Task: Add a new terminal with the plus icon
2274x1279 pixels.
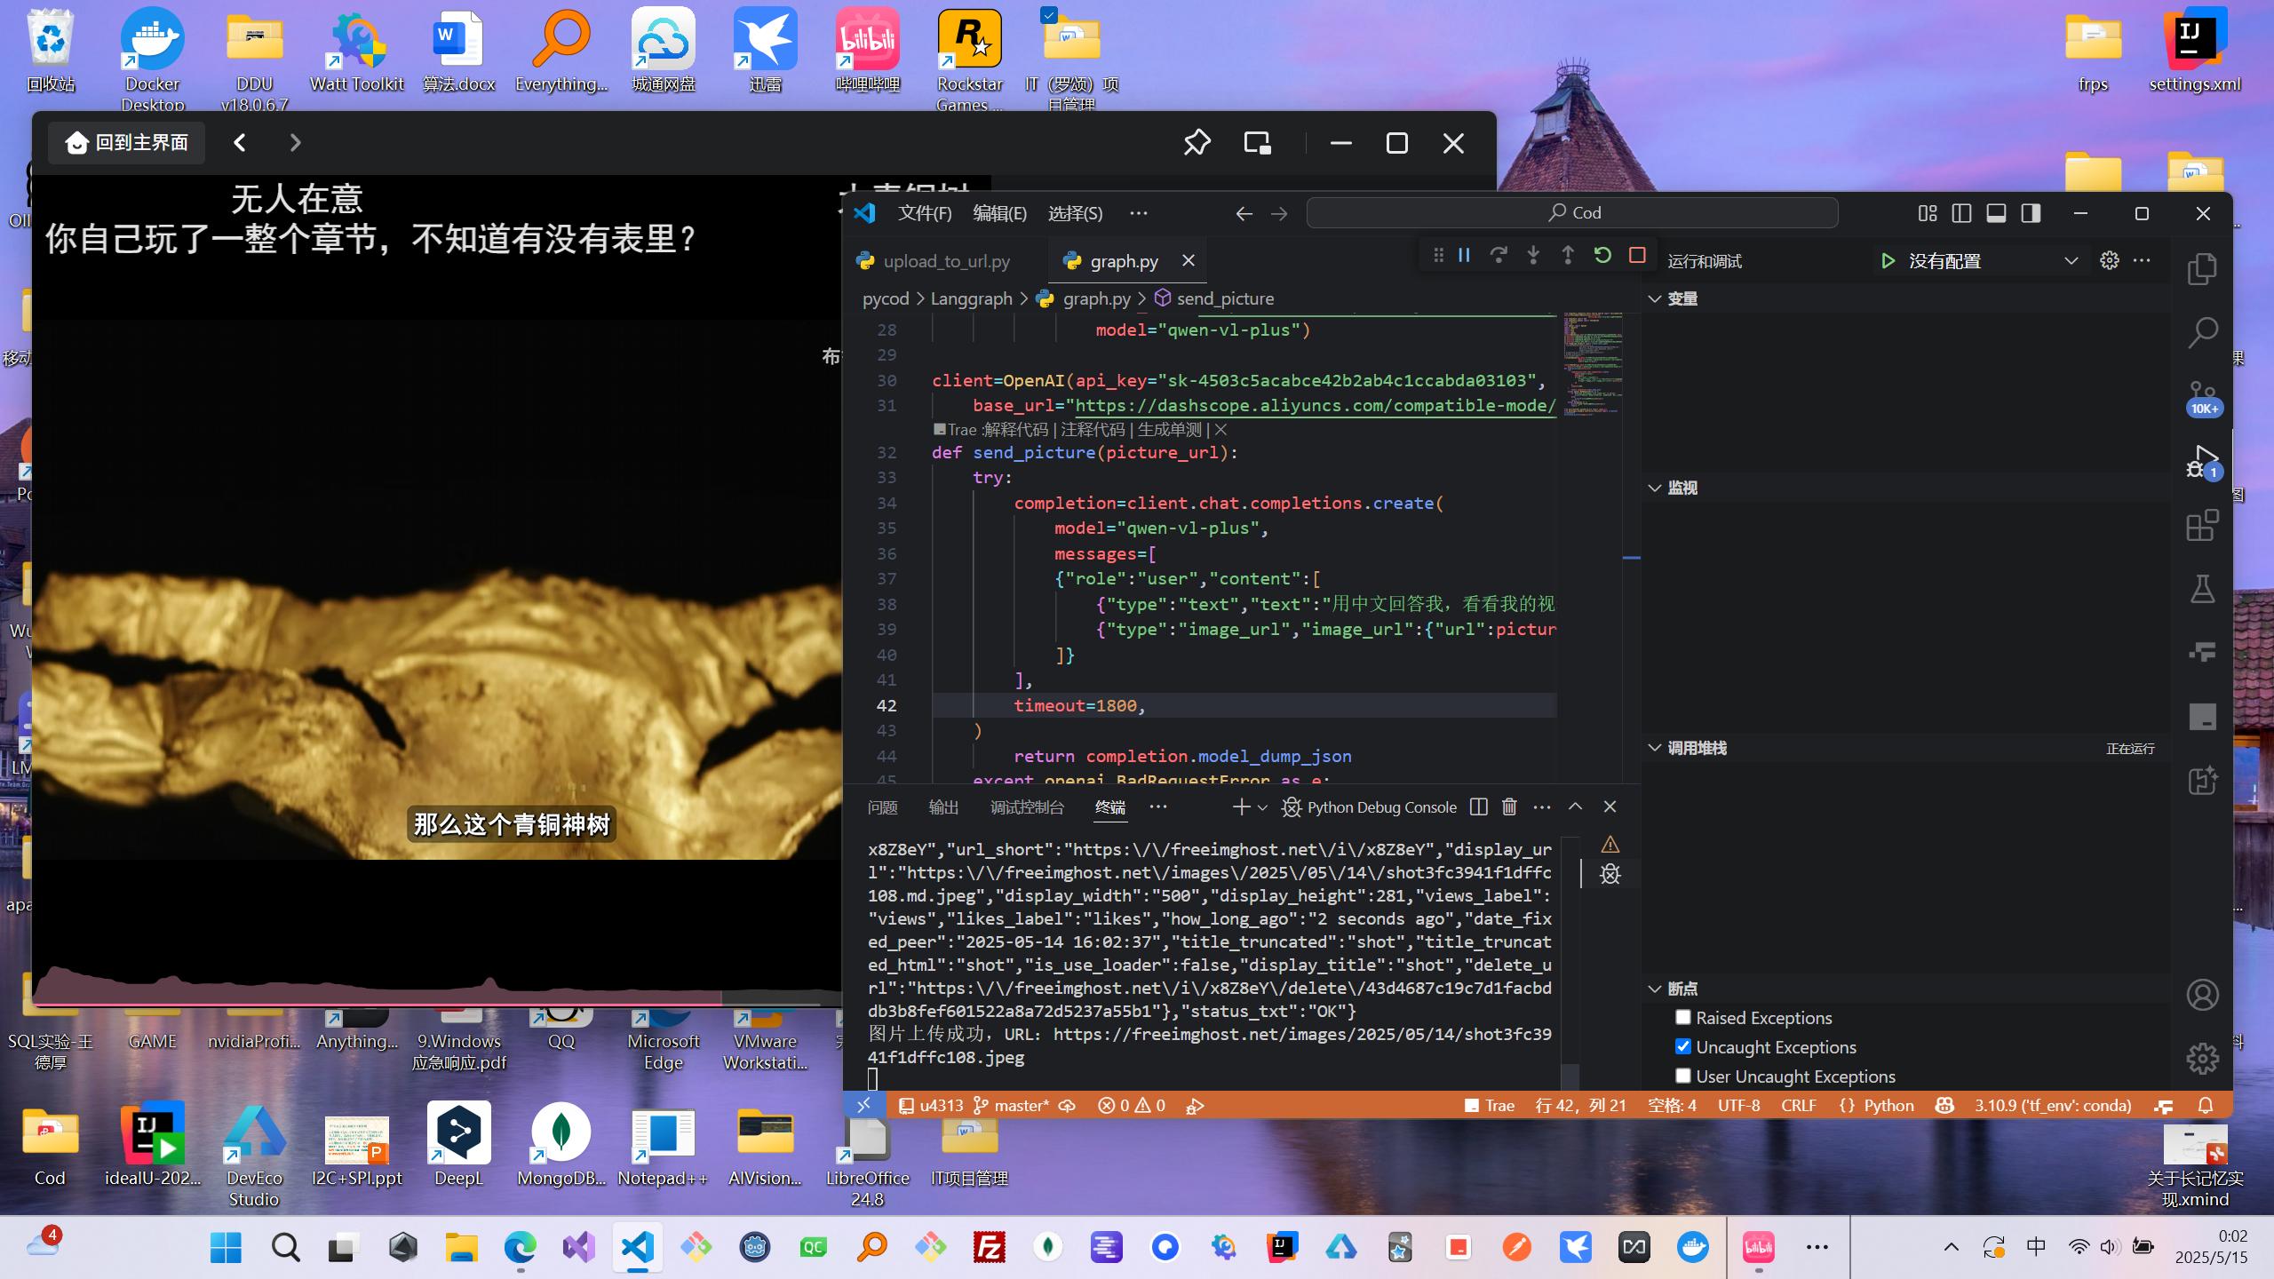Action: tap(1240, 806)
